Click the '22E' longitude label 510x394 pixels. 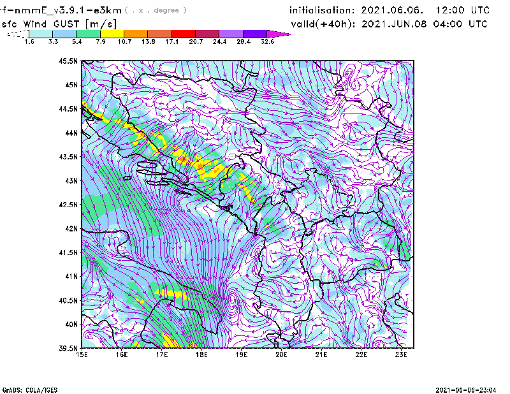pyautogui.click(x=361, y=354)
